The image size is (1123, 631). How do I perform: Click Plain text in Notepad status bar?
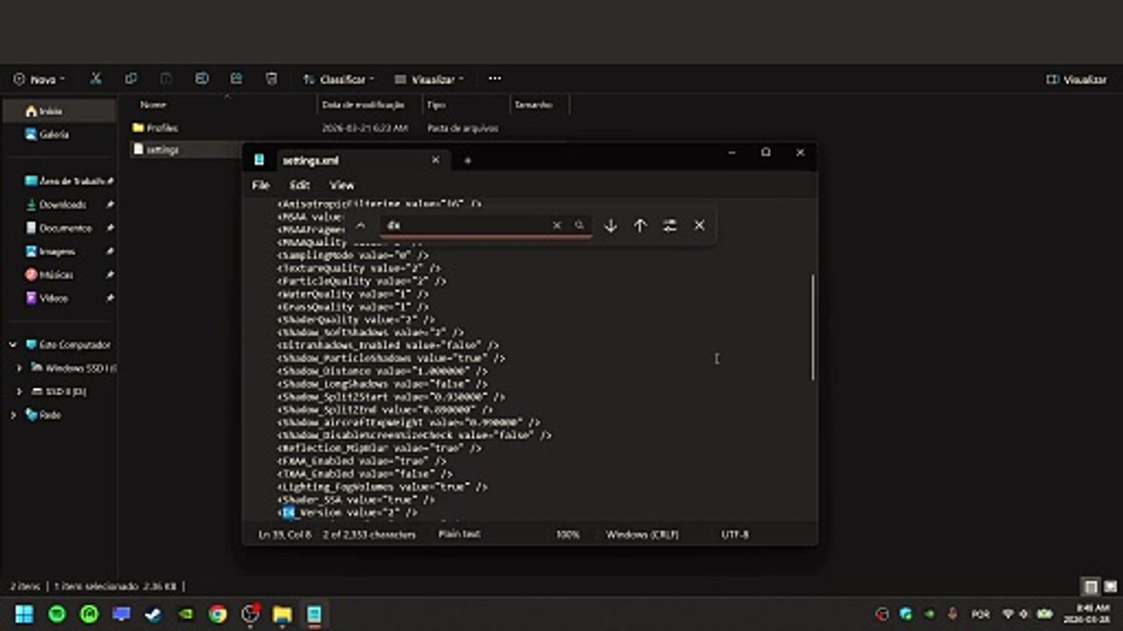click(459, 534)
